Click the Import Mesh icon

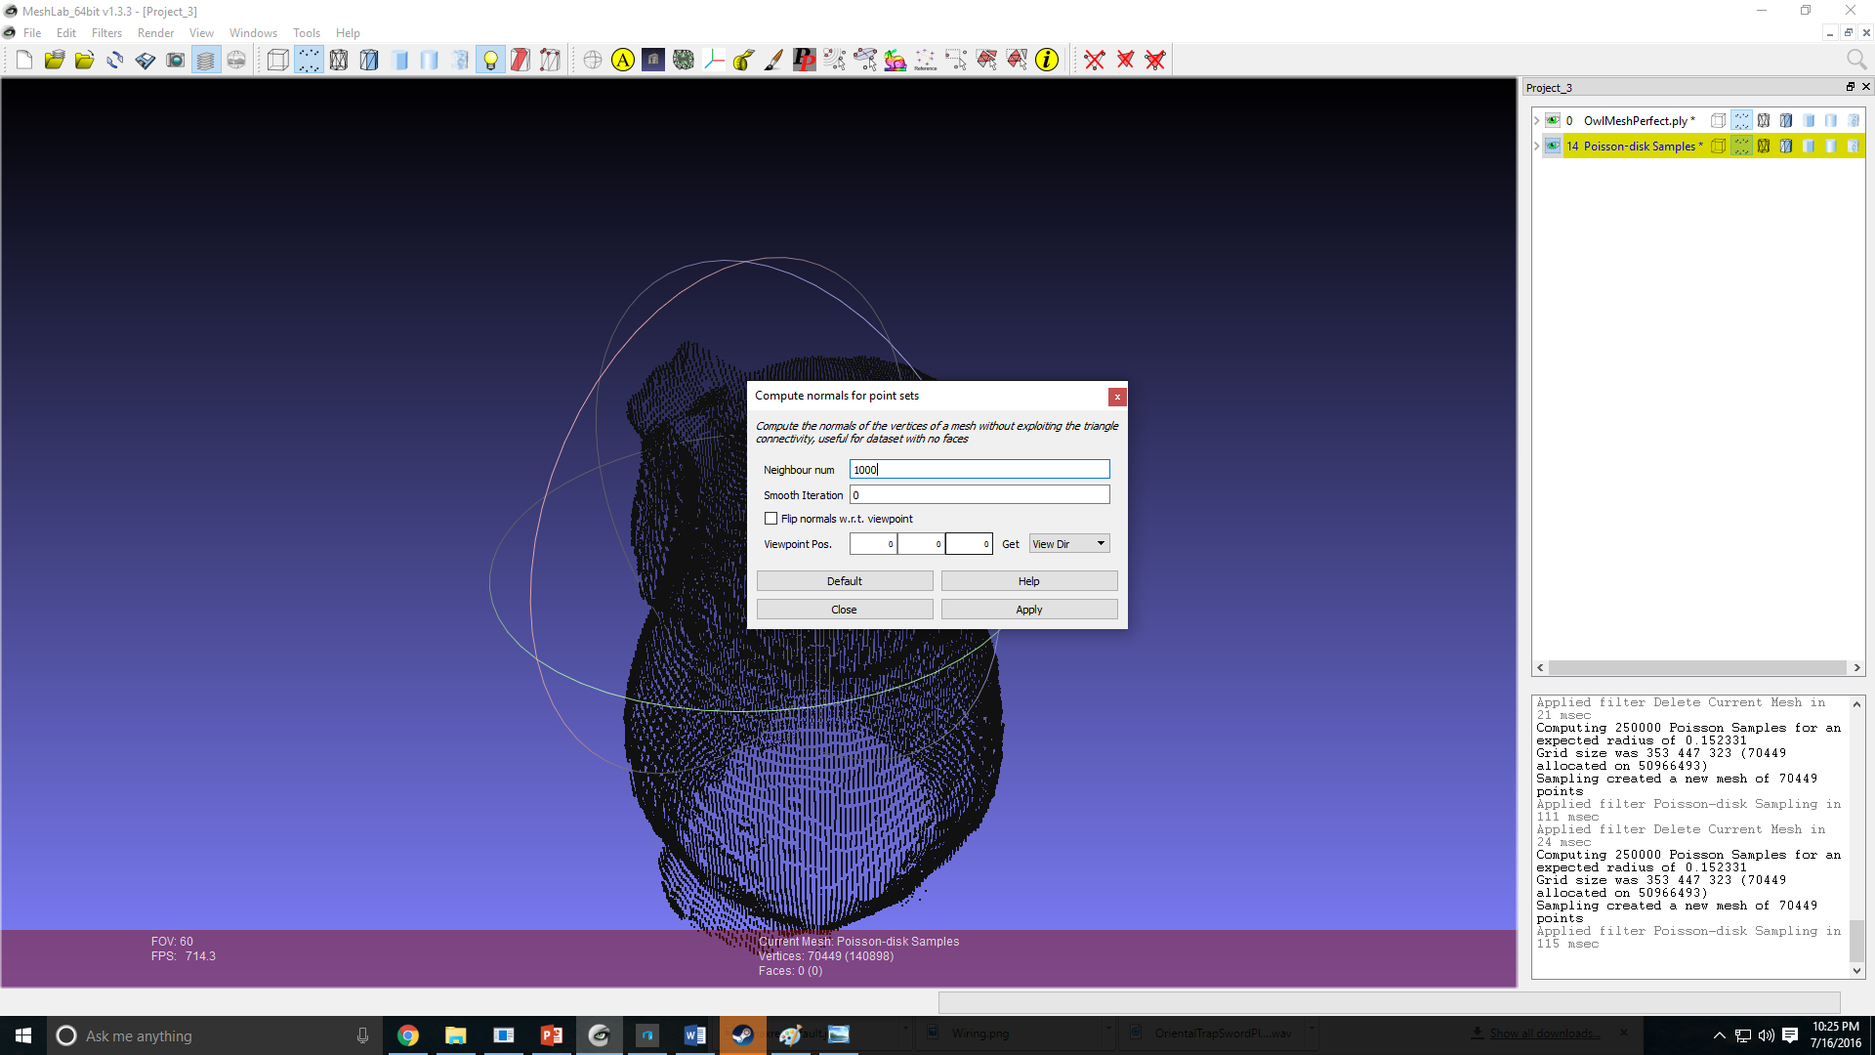[85, 61]
